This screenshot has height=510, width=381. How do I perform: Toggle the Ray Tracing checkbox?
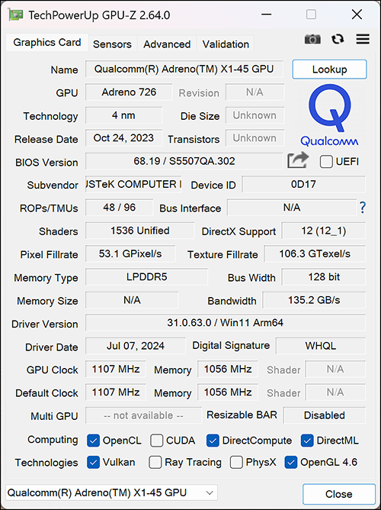coord(155,463)
